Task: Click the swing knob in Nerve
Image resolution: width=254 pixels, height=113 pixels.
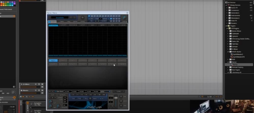Action: coord(82,18)
